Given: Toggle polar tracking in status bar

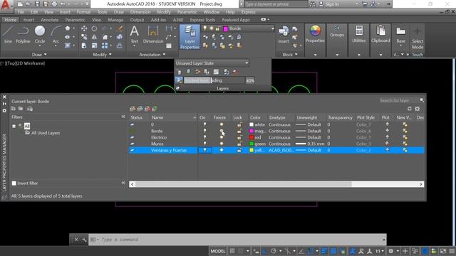Looking at the screenshot, I should 274,251.
